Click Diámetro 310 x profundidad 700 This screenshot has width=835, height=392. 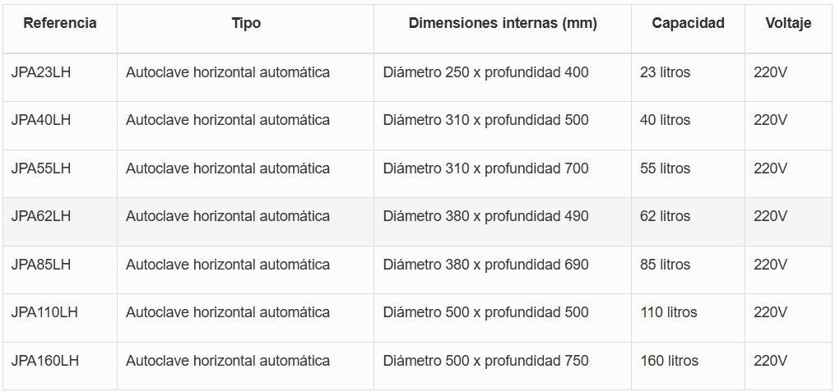(485, 168)
